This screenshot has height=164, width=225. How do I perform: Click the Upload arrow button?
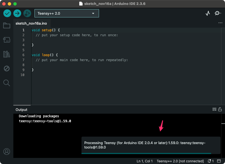point(17,13)
